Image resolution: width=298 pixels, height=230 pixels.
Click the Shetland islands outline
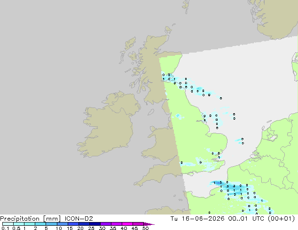[186, 7]
